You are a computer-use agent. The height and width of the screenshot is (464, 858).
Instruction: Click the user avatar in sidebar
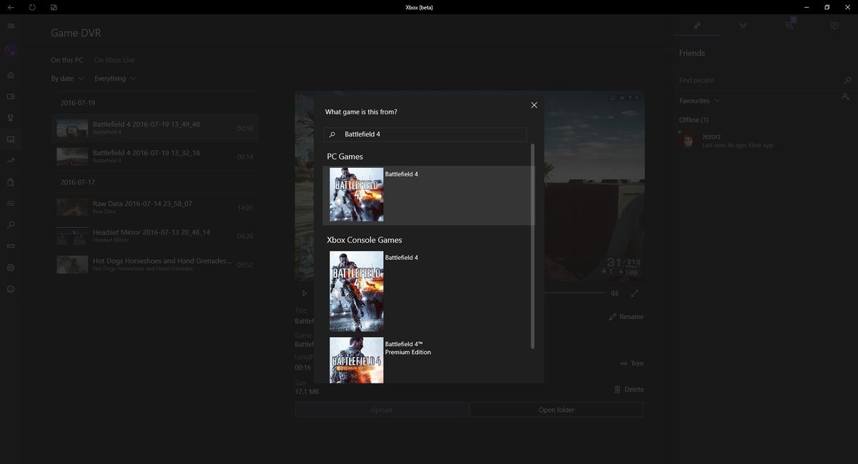tap(11, 50)
